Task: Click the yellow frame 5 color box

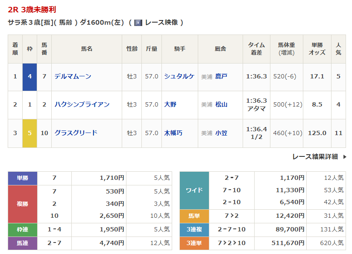Action: [29, 133]
